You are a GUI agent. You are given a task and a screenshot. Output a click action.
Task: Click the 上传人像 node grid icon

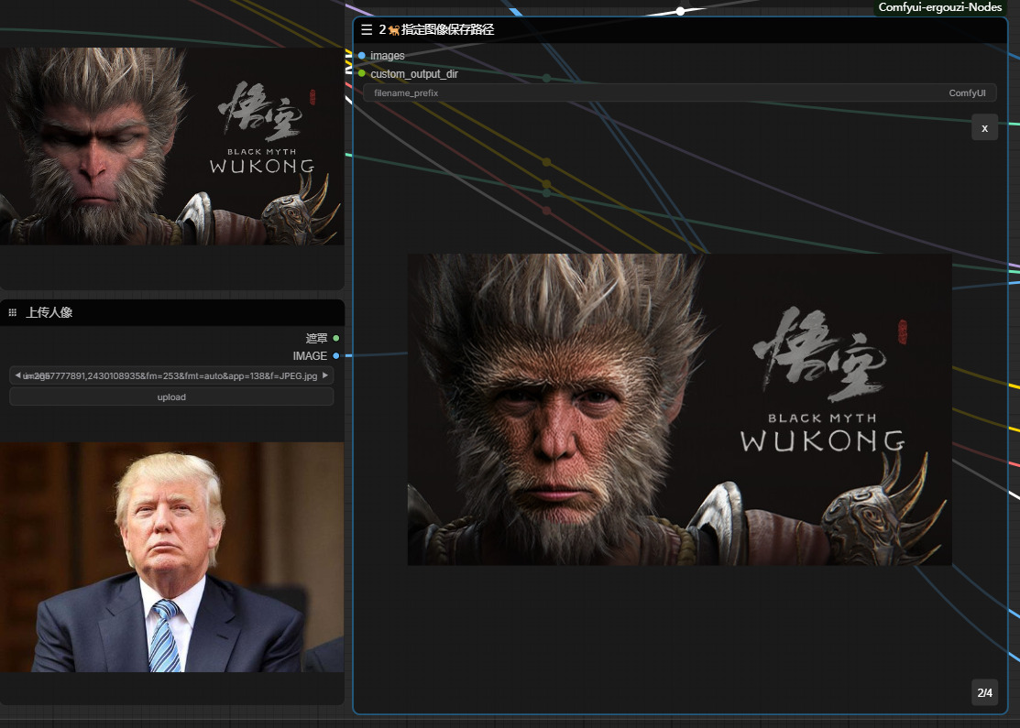(12, 312)
